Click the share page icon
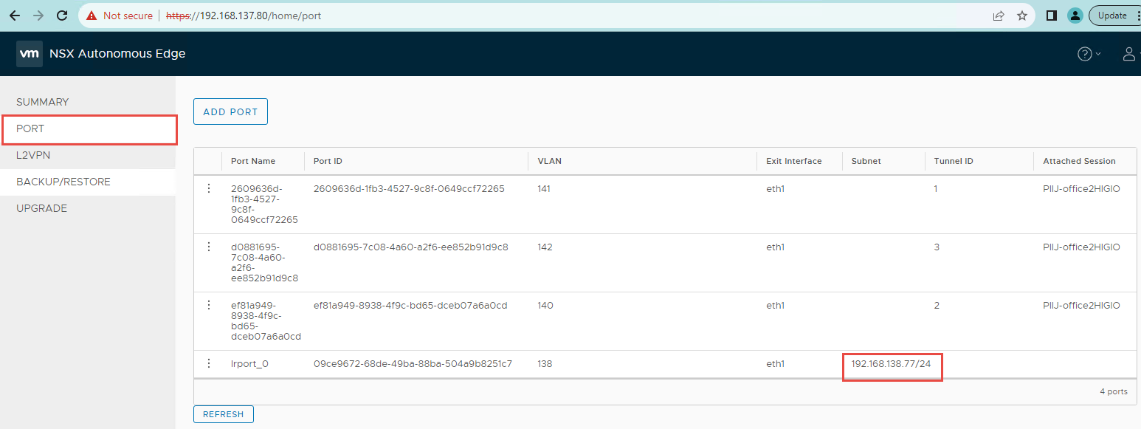 point(999,16)
